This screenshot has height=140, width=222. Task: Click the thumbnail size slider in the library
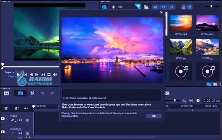click(211, 6)
